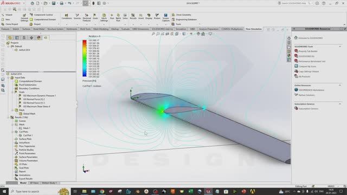Screen dimensions: 347x195
Task: Switch to the Motion Study 1 tab
Action: [x=49, y=183]
